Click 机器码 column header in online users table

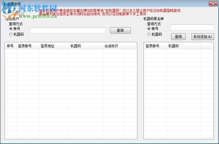pyautogui.click(x=86, y=46)
